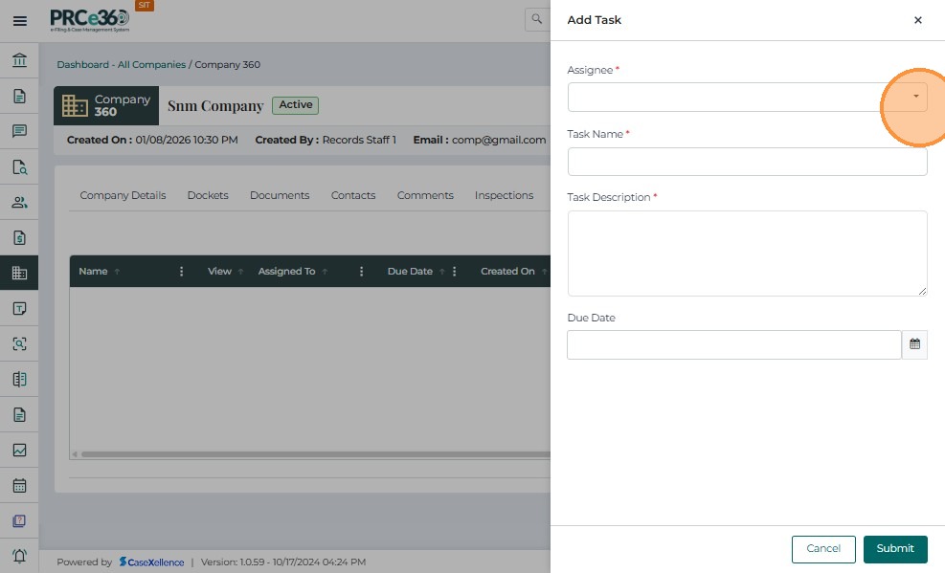Click the document search sidebar icon
The image size is (945, 573).
(x=19, y=166)
